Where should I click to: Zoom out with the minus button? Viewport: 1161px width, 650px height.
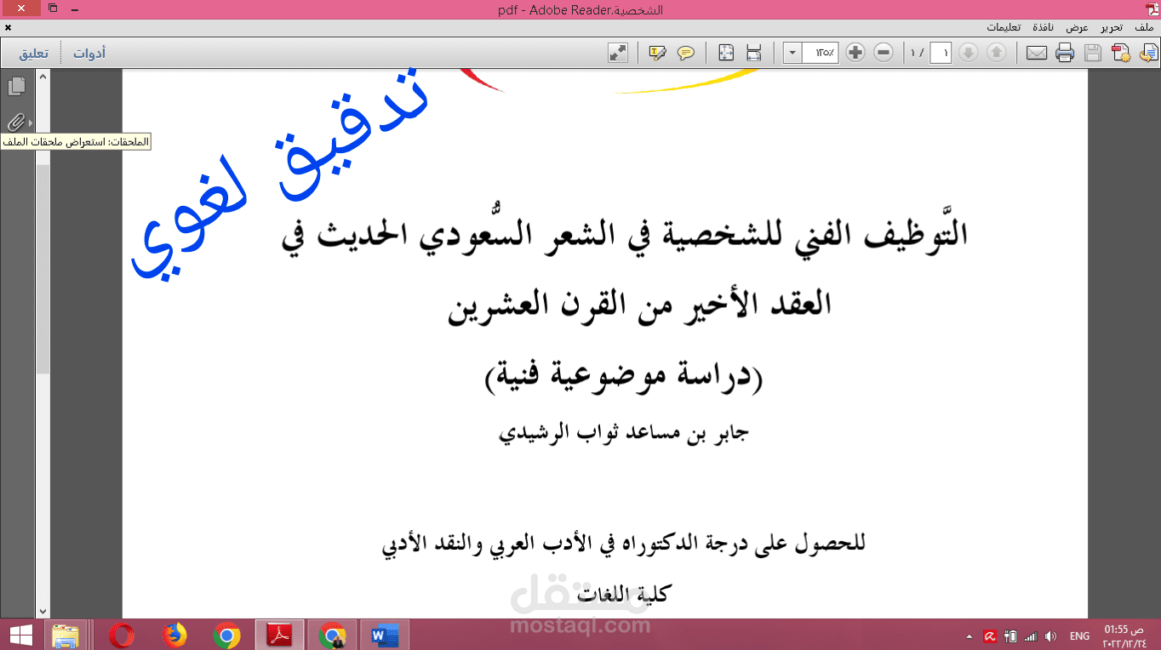tap(884, 53)
